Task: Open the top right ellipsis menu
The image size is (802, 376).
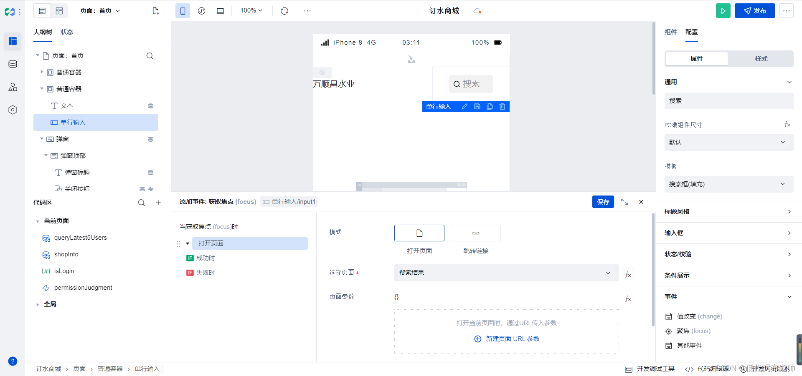Action: 787,11
